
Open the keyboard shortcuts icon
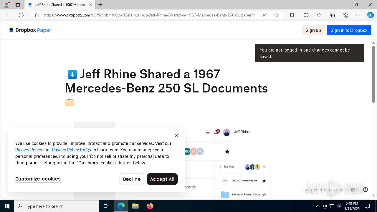tap(354, 190)
